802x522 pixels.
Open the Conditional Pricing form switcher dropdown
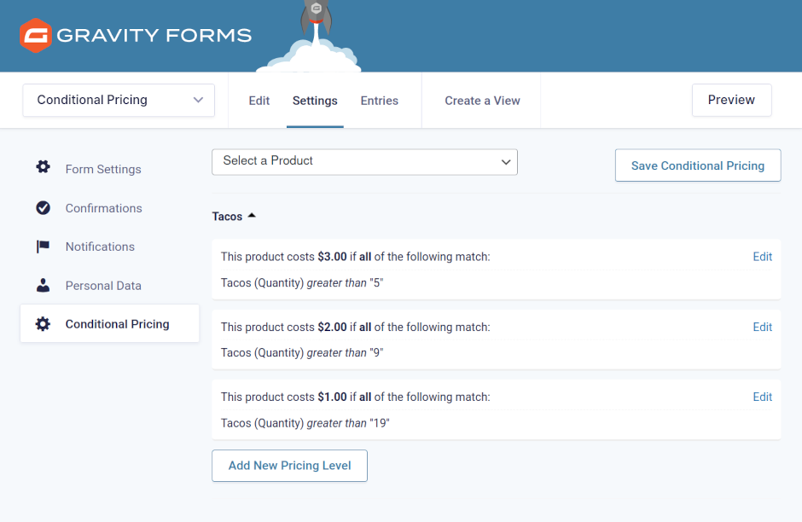pyautogui.click(x=119, y=100)
